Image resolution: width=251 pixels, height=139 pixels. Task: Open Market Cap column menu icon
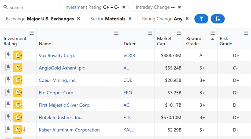(179, 33)
